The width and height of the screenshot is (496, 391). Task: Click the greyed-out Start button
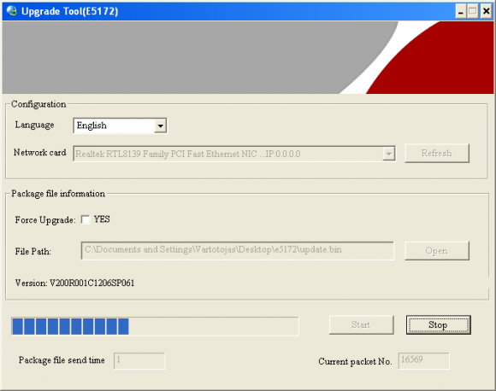coord(361,324)
